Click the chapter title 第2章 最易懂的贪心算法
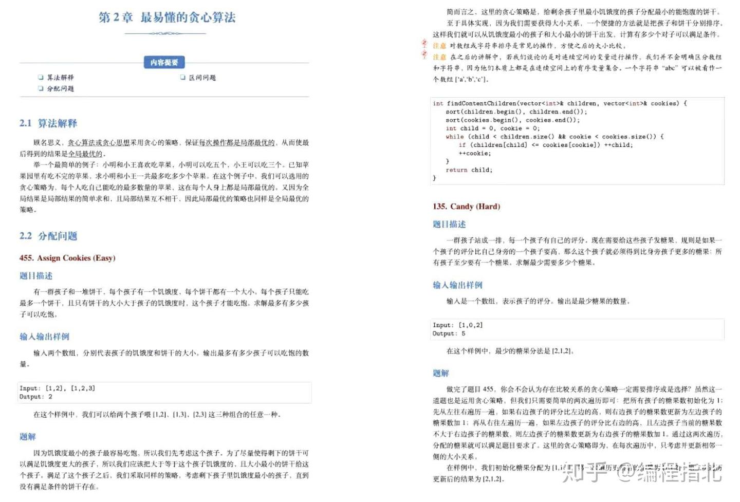This screenshot has height=502, width=740. [x=167, y=17]
